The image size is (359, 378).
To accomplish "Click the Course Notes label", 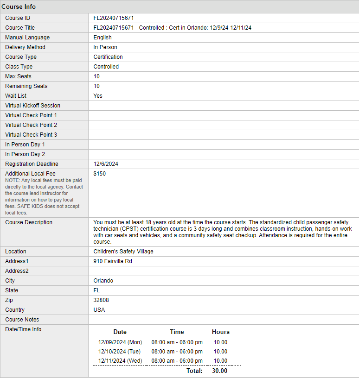I will 22,320.
